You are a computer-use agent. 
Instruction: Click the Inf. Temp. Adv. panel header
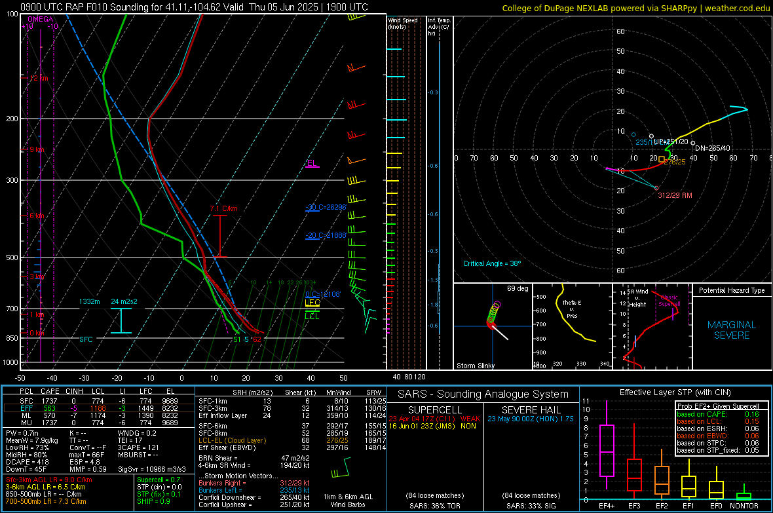coord(439,27)
